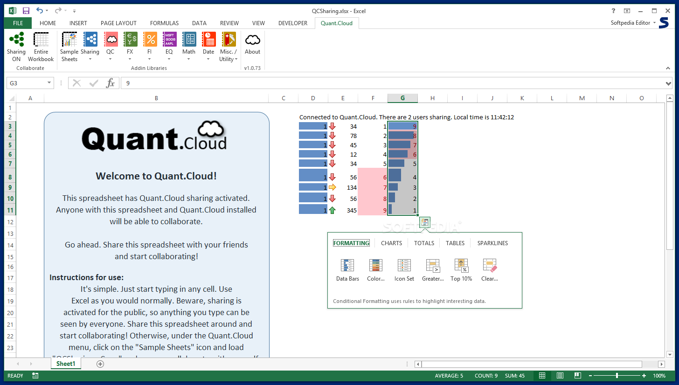Image resolution: width=679 pixels, height=385 pixels.
Task: Switch to the PAGE LAYOUT tab
Action: coord(118,23)
